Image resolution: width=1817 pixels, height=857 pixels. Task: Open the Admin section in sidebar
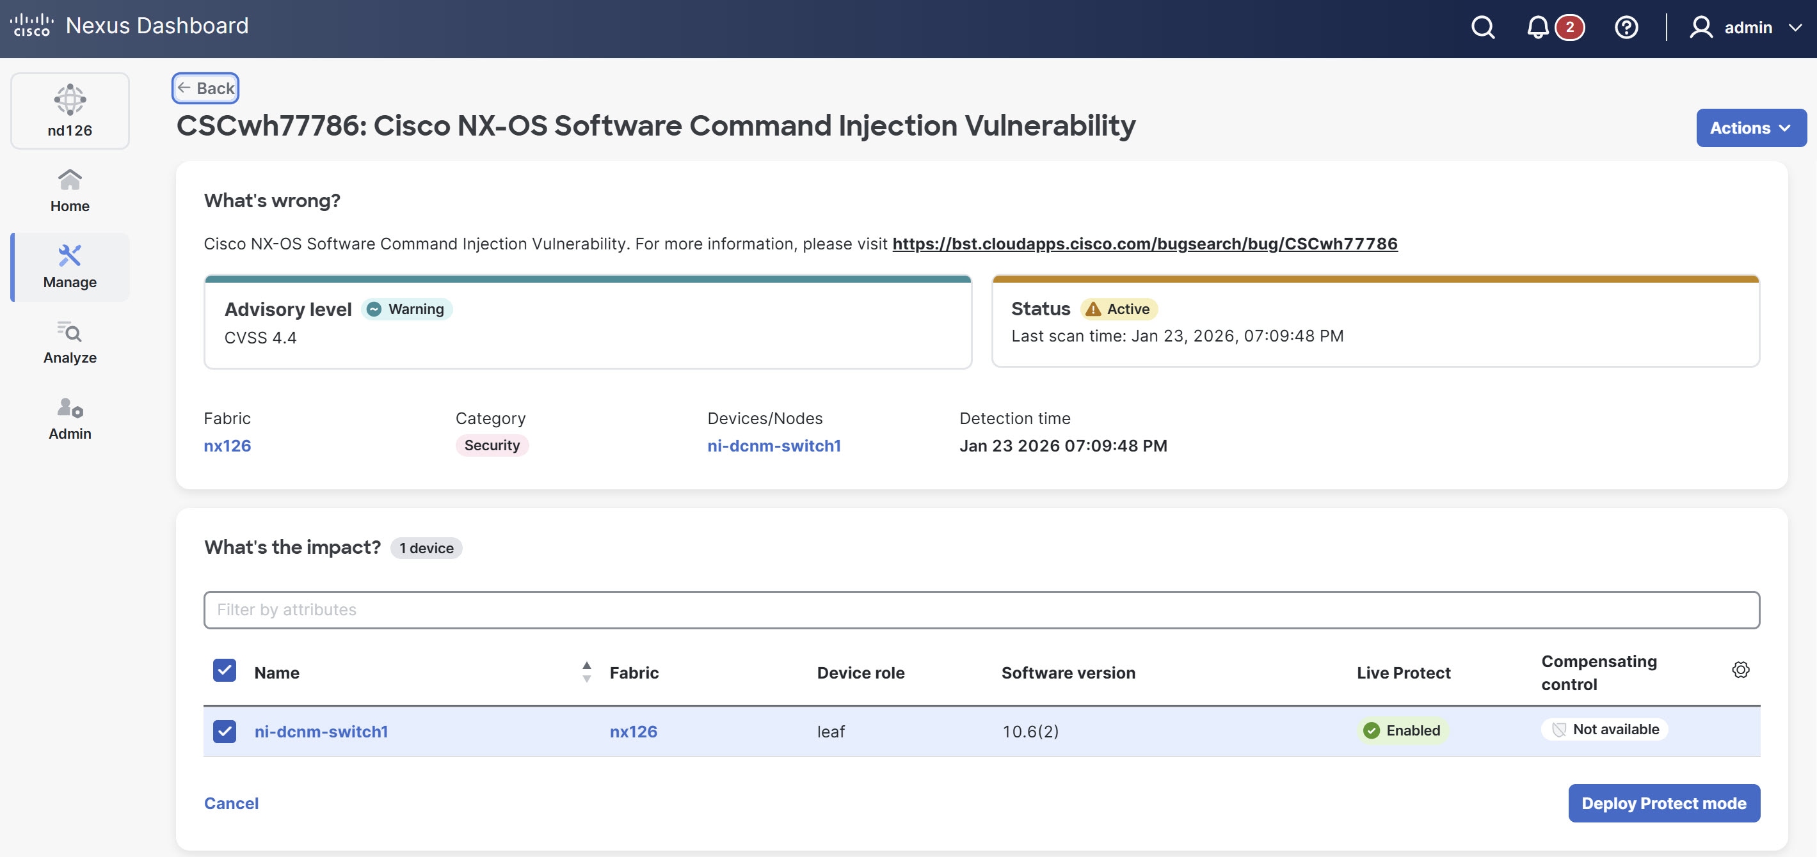[69, 419]
